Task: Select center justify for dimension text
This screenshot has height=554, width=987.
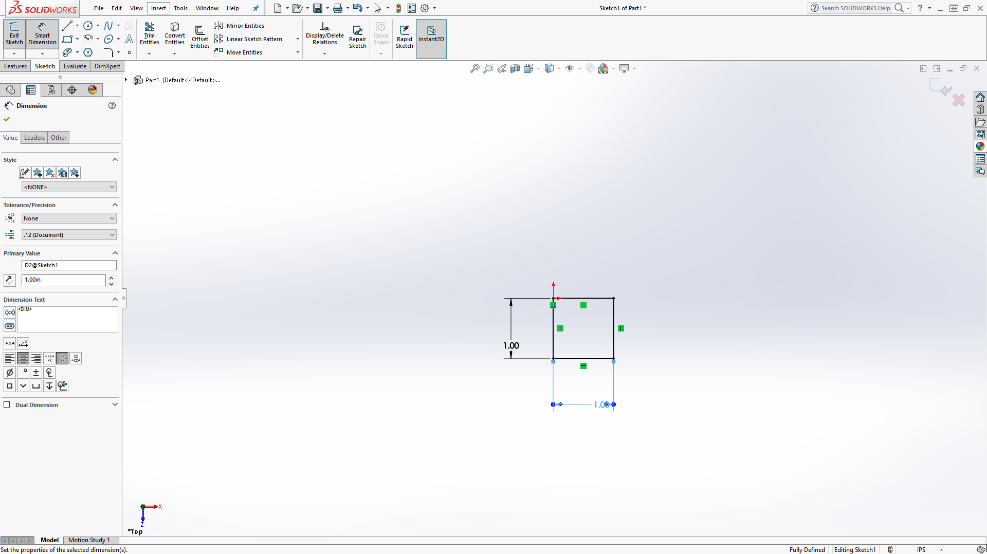Action: 23,358
